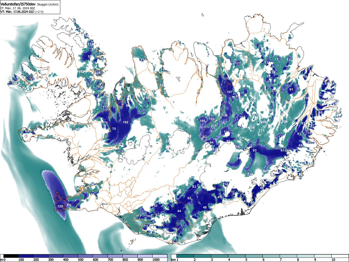Click map value '83' in the eastern fog band
The height and width of the screenshot is (262, 349).
(x=255, y=150)
